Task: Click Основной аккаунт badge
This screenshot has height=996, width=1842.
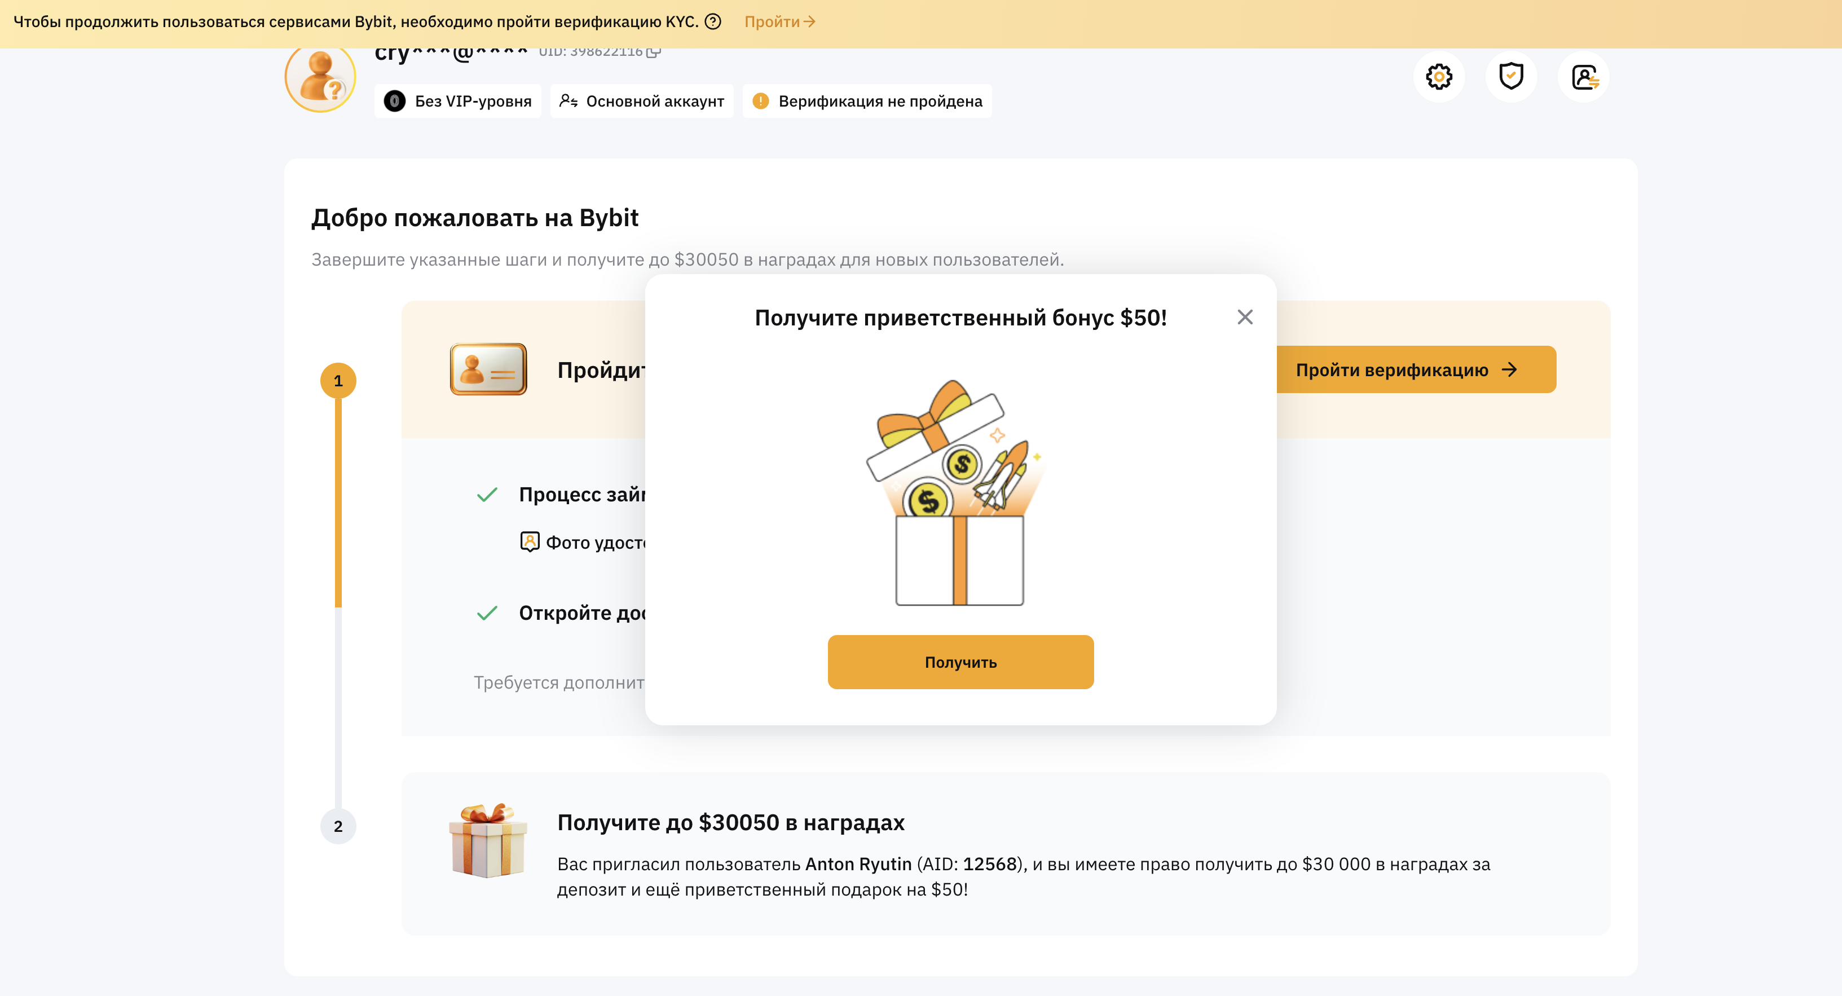Action: click(641, 101)
